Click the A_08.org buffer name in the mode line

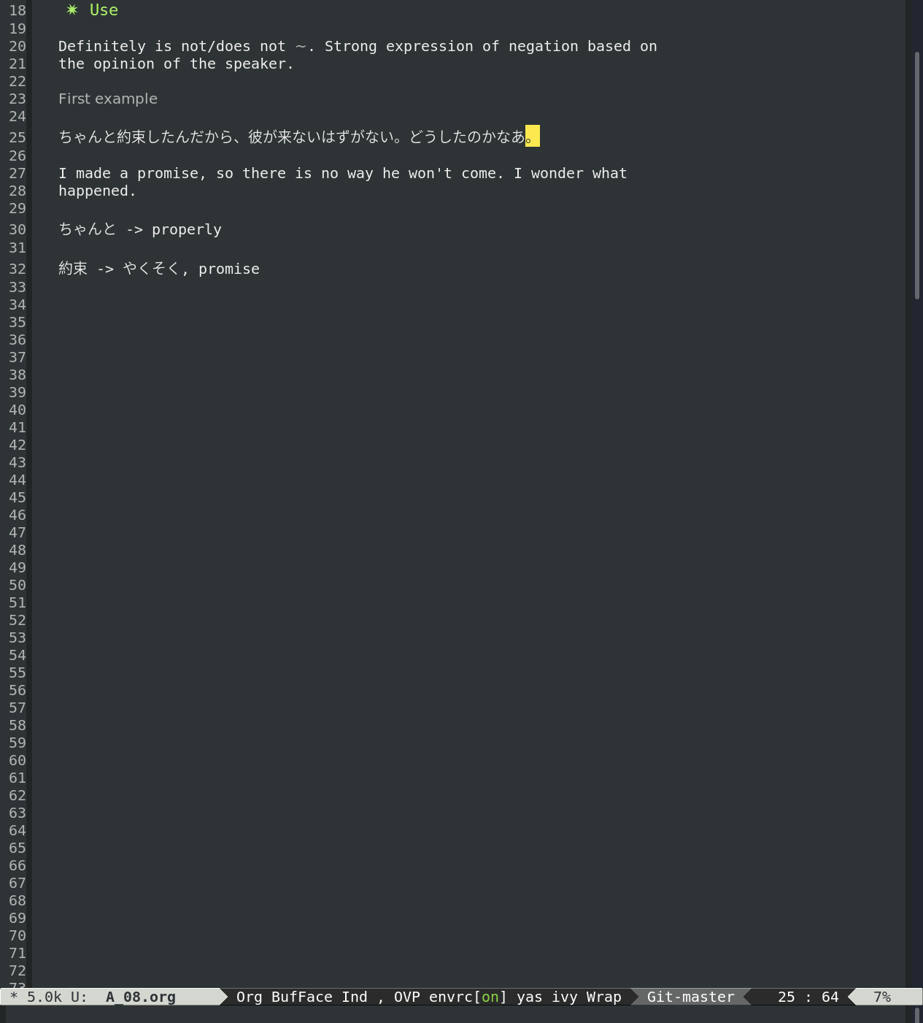141,997
